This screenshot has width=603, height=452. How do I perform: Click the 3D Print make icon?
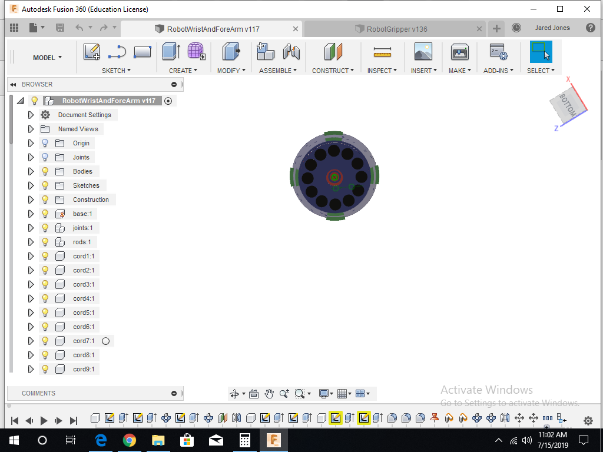pos(459,52)
